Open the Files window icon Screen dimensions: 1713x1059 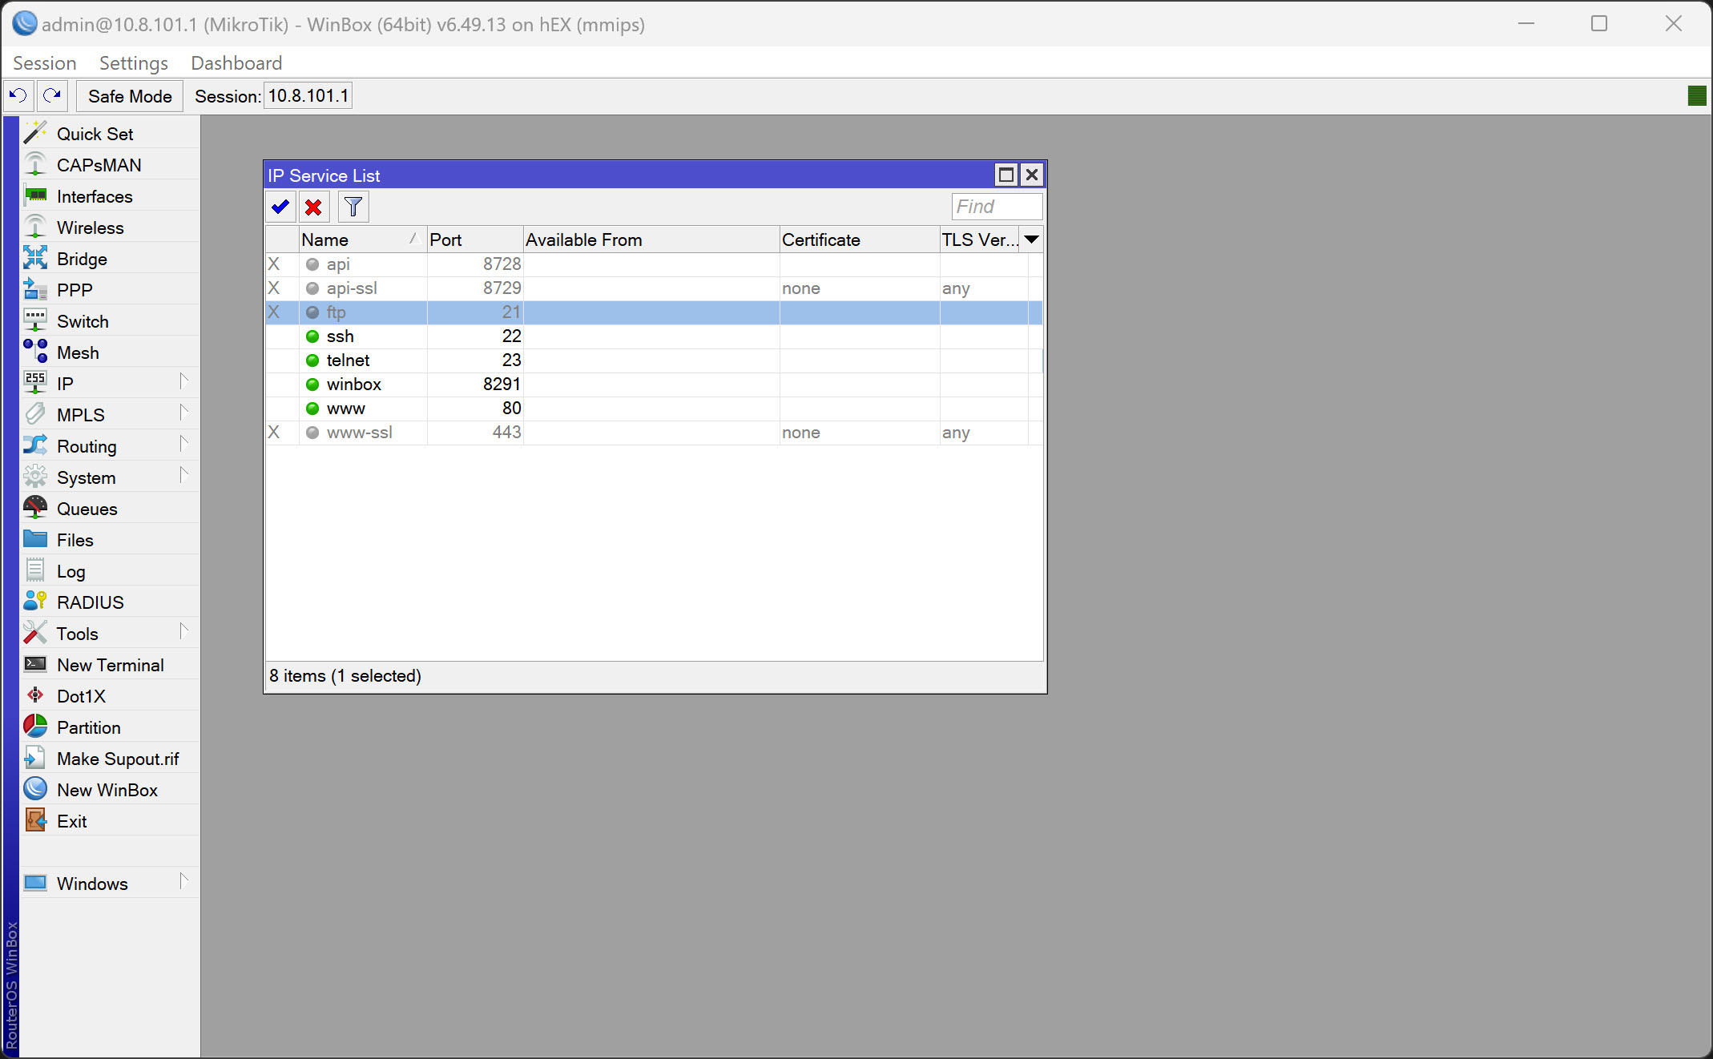coord(35,539)
